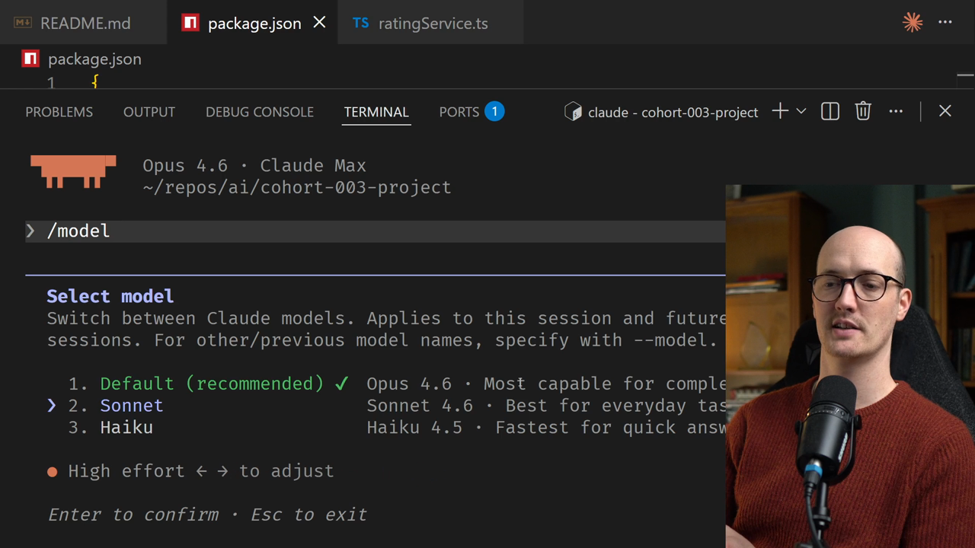Split the terminal pane

[x=830, y=111]
